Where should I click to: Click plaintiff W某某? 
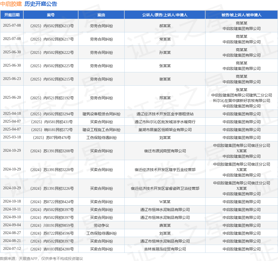click(x=165, y=202)
